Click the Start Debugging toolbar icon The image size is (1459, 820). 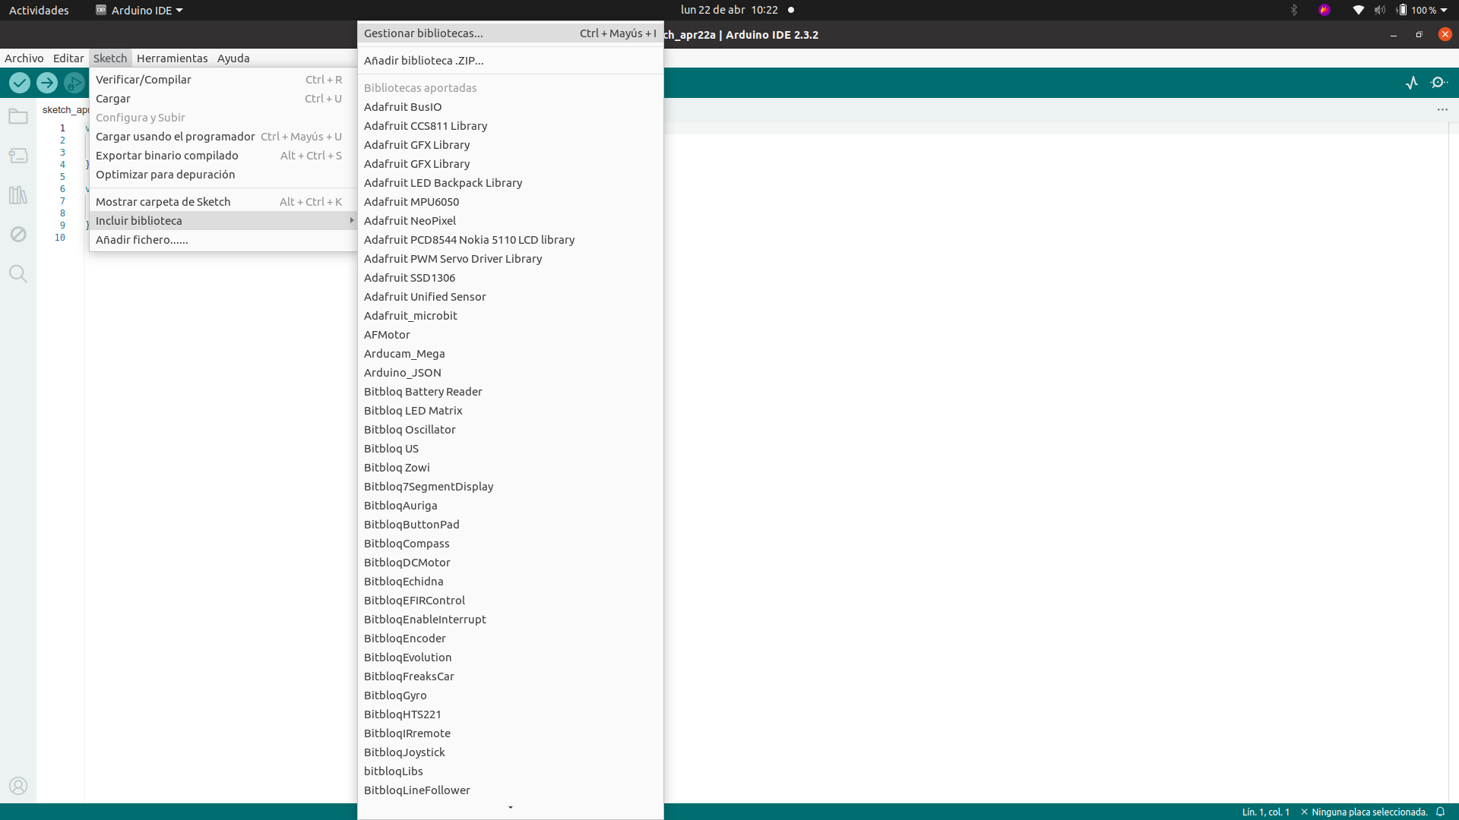74,83
